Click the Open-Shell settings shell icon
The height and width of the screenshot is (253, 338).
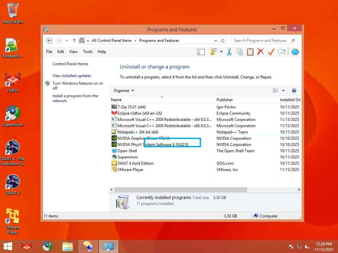click(295, 52)
